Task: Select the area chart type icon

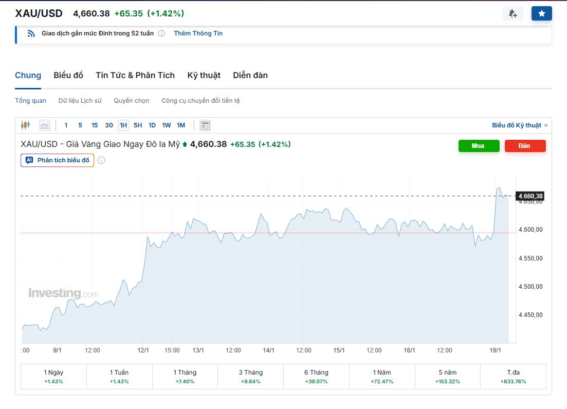Action: [x=45, y=125]
